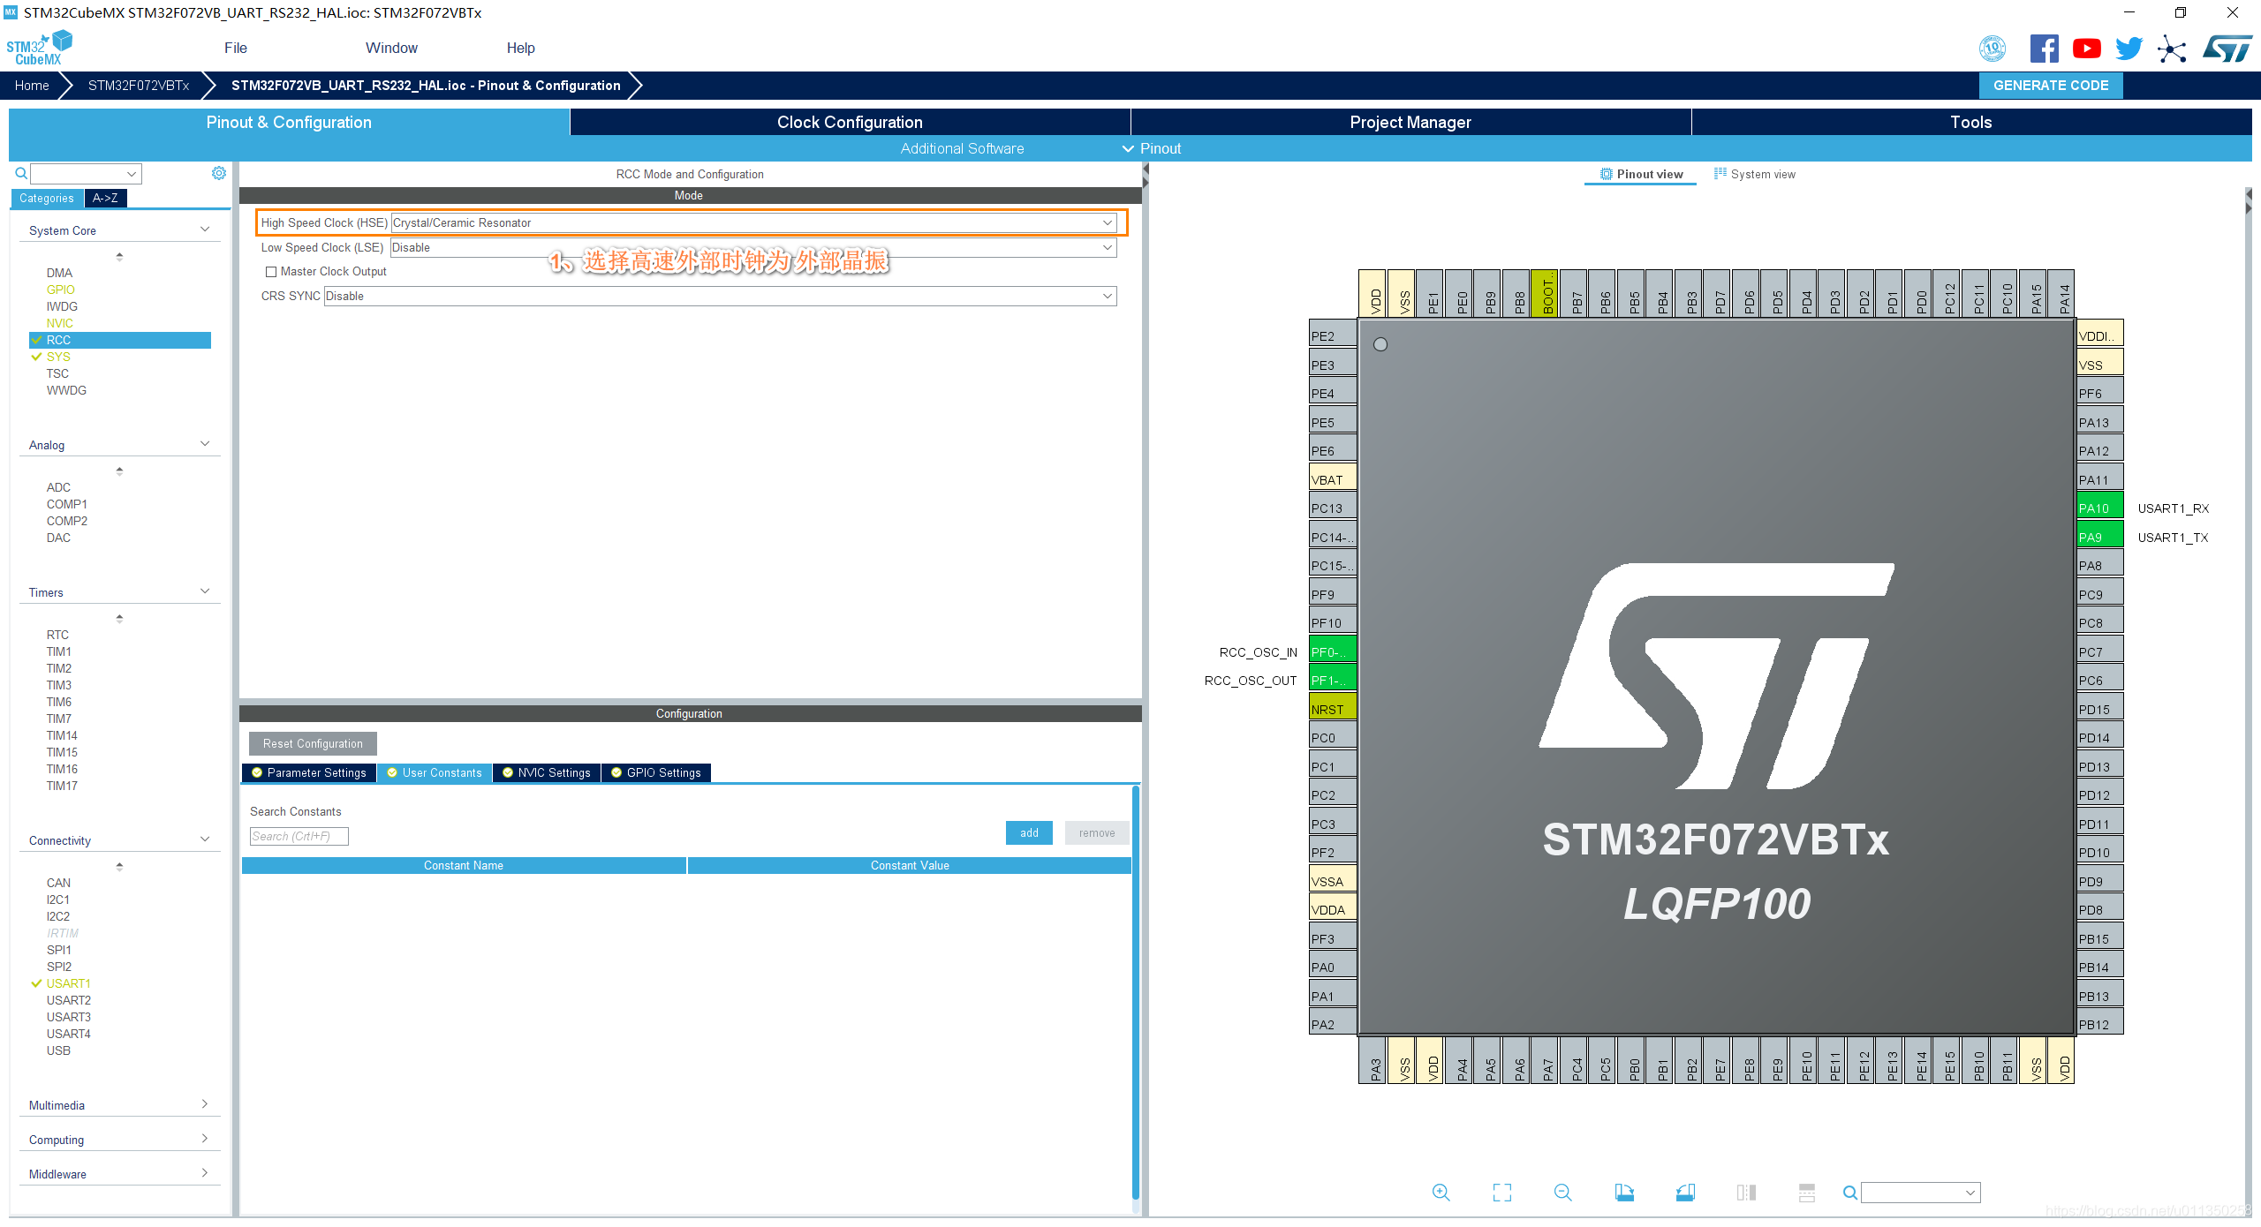Image resolution: width=2261 pixels, height=1227 pixels.
Task: Click the add constant button
Action: 1029,832
